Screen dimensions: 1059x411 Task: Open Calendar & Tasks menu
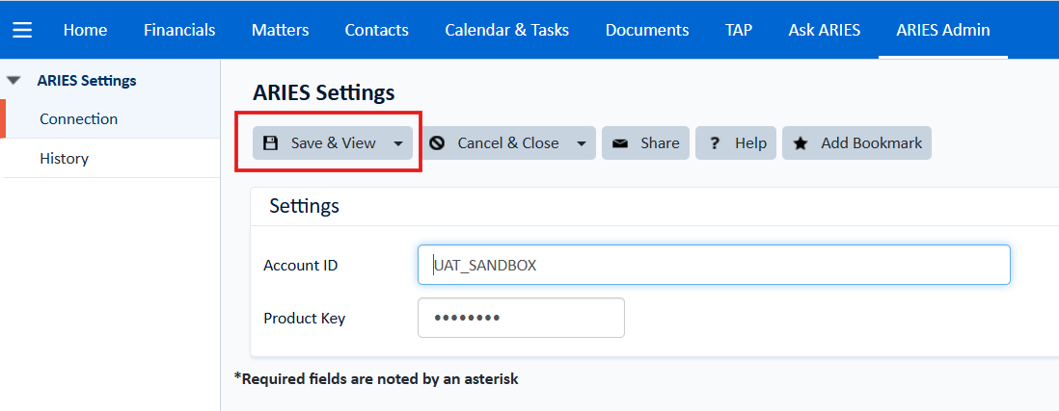[x=507, y=31]
